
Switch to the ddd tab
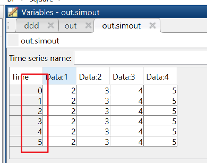tap(31, 26)
